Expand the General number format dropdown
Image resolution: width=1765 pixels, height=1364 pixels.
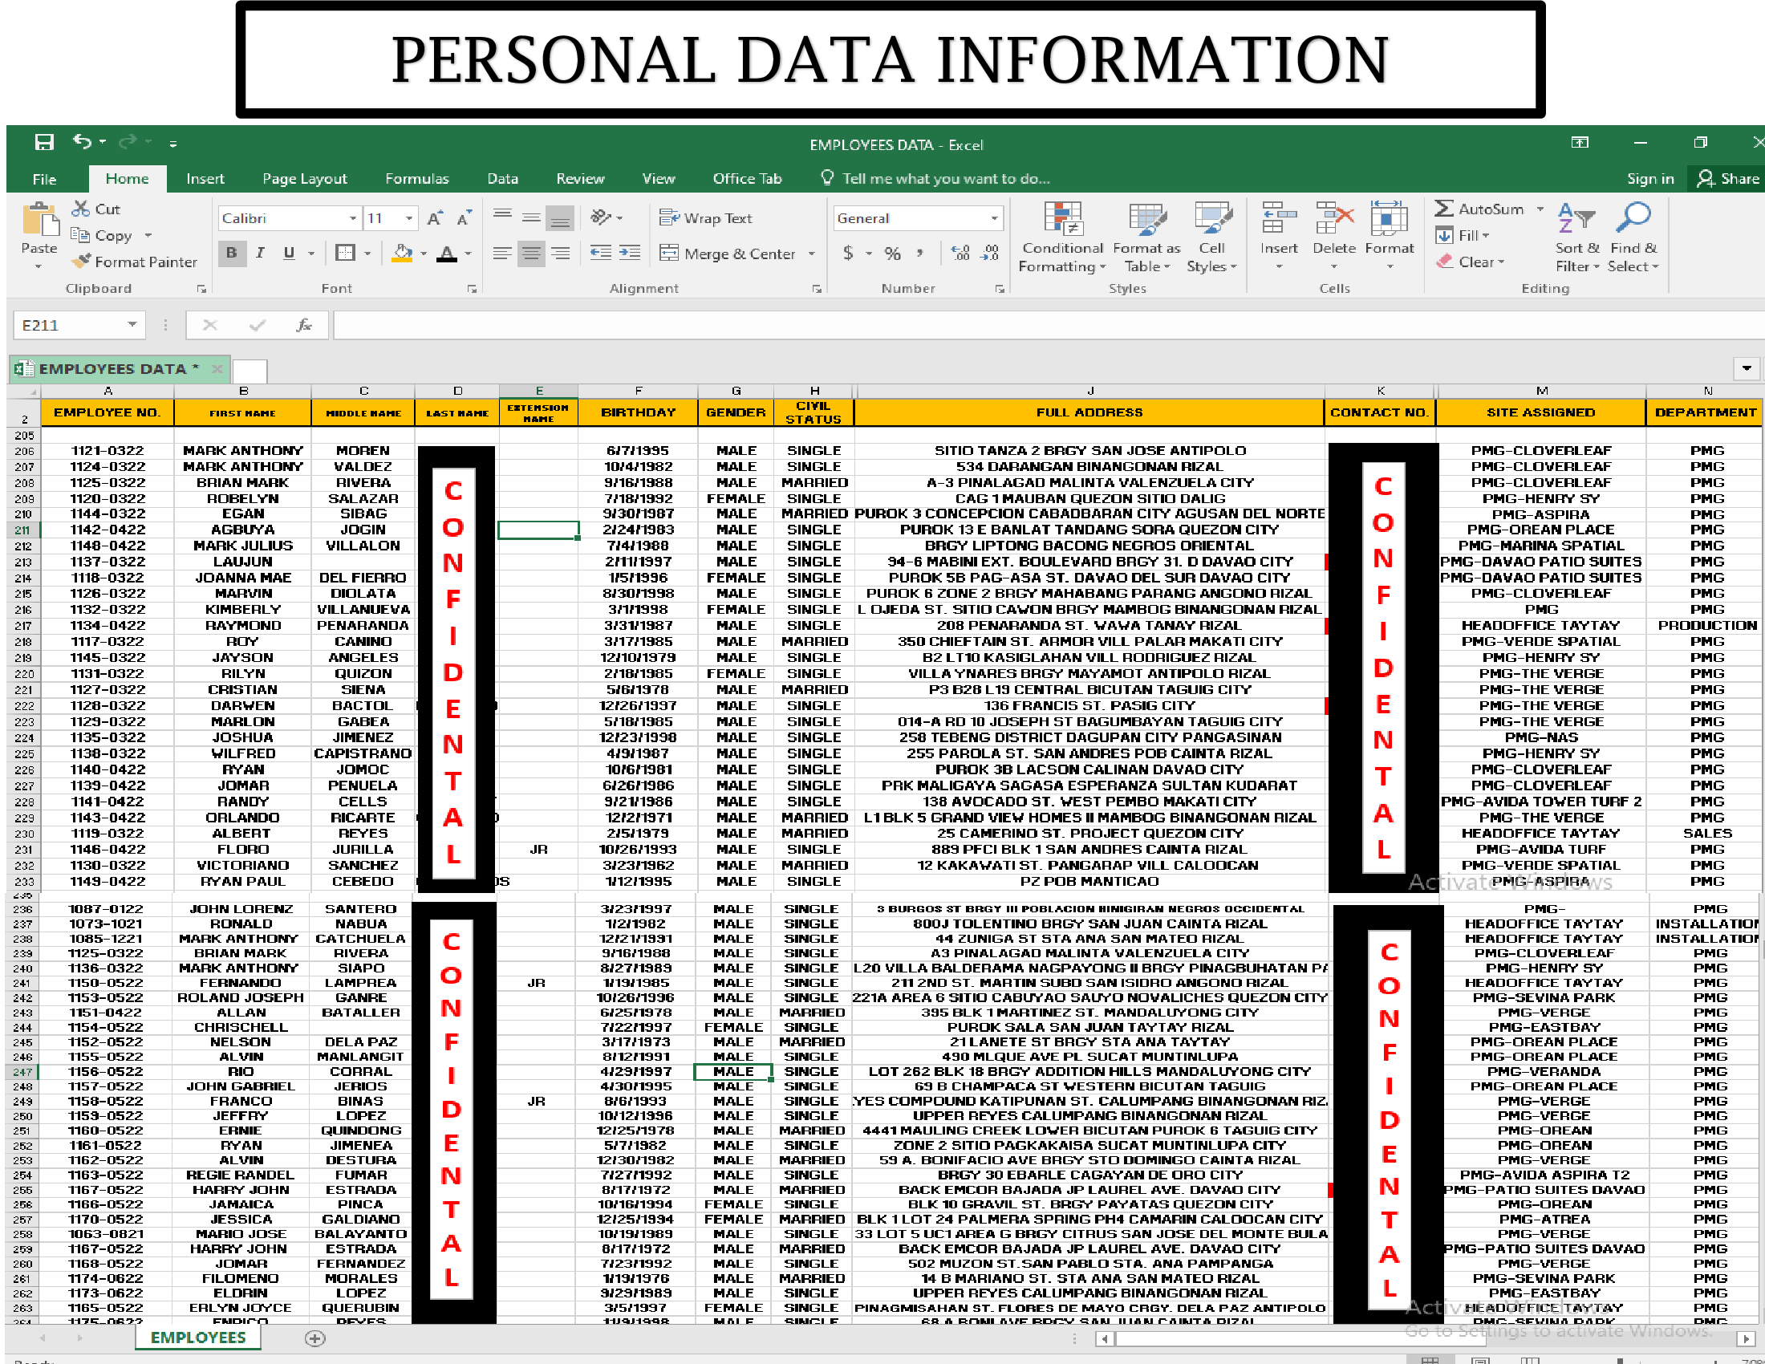994,218
